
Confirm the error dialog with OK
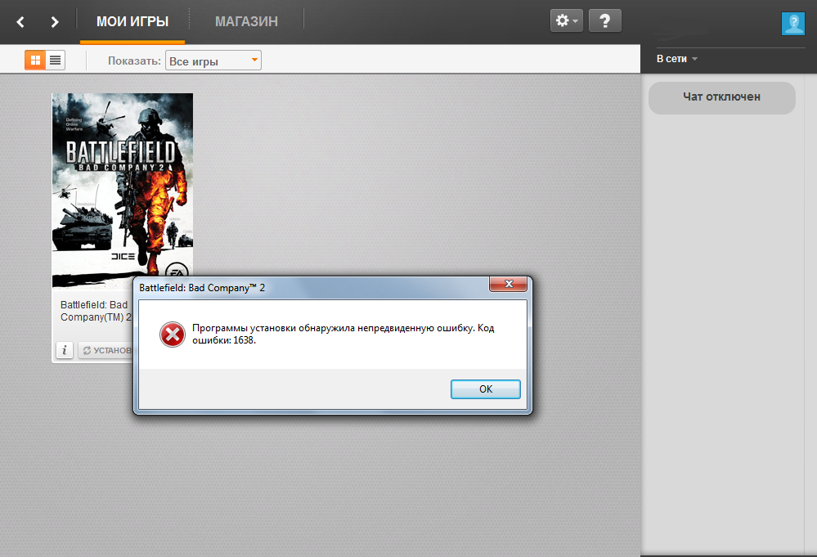[x=486, y=389]
